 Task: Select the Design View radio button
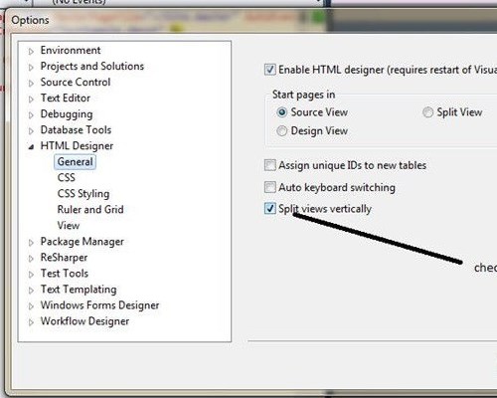point(281,131)
